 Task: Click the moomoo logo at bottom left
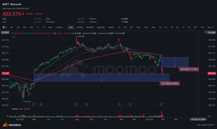click(12, 125)
